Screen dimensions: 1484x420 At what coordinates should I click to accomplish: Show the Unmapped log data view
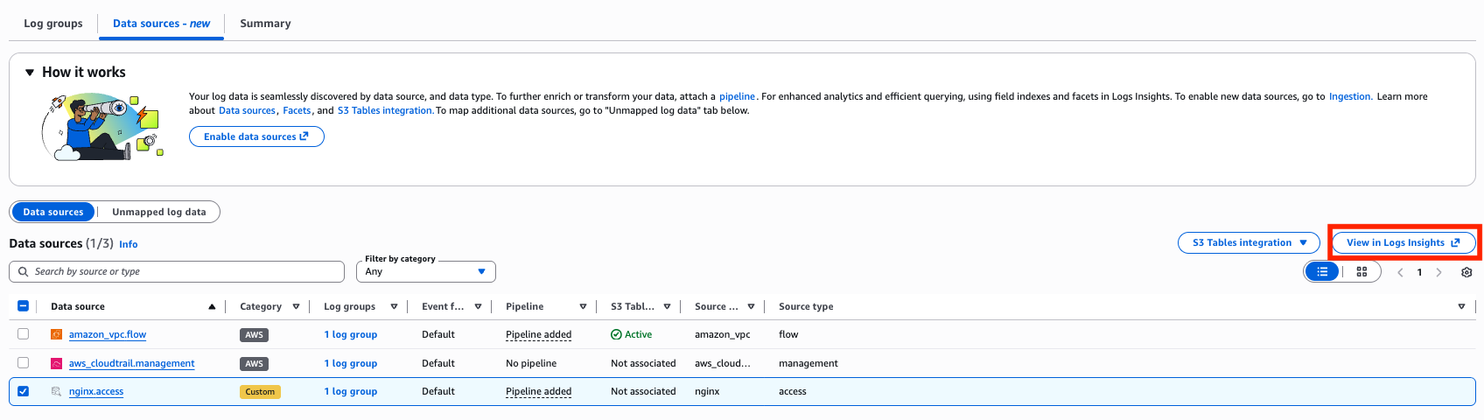159,212
